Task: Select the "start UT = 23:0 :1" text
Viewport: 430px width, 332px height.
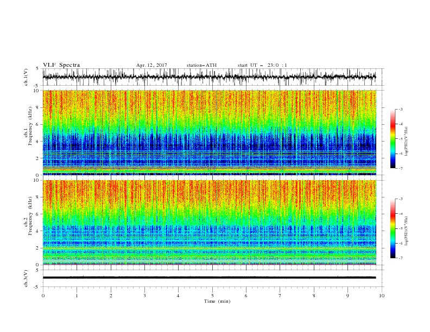Action: click(262, 65)
